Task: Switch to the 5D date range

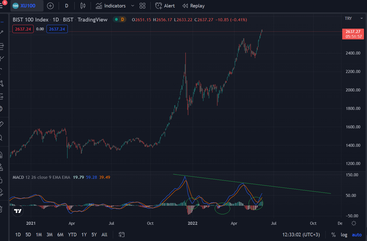Action: [x=28, y=235]
